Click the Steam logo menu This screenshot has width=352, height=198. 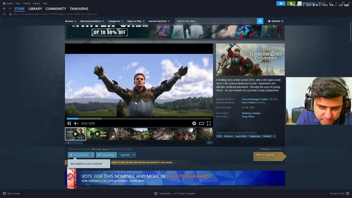coord(4,4)
